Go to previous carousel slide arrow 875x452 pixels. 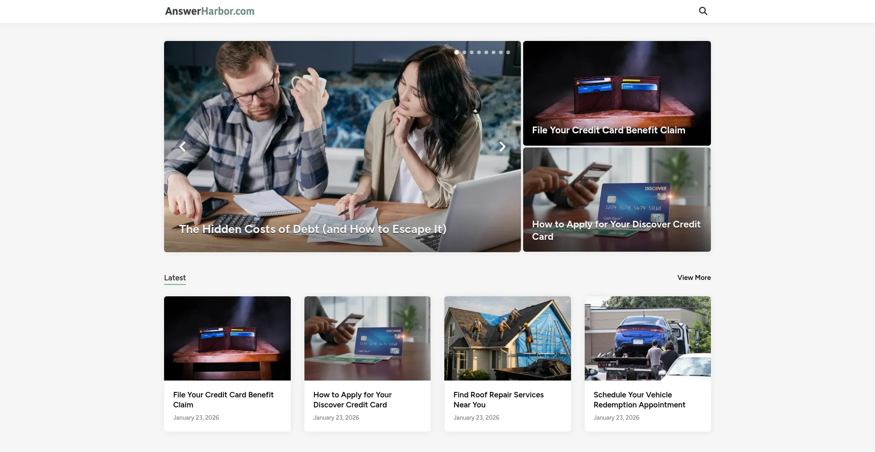pos(183,147)
